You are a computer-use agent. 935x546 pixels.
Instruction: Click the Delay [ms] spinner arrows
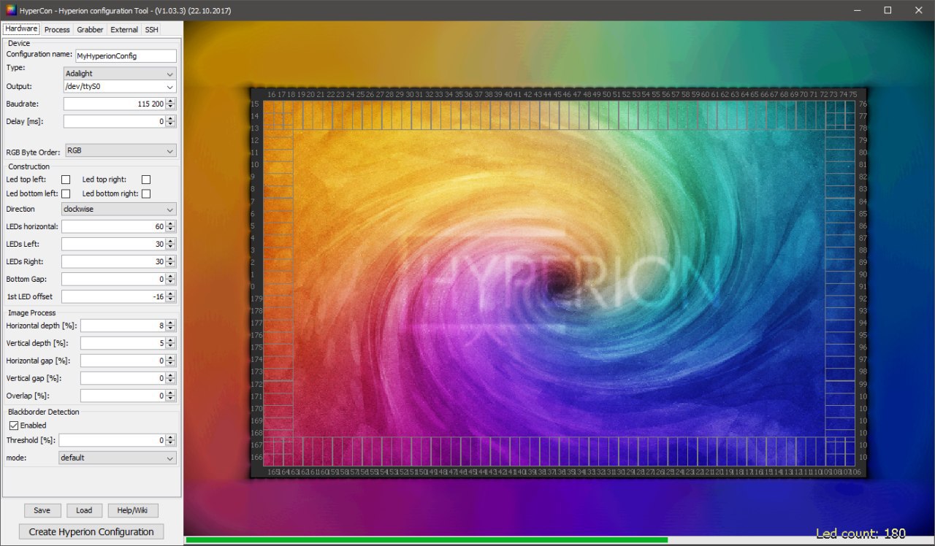click(x=171, y=121)
